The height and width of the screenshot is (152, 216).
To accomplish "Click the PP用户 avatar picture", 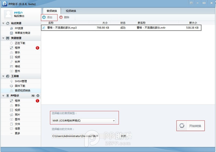I will (x=8, y=14).
